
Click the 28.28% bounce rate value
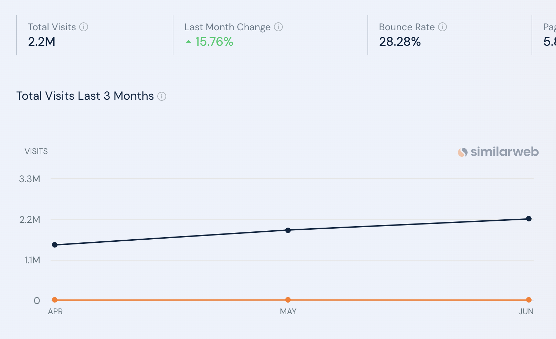[x=400, y=42]
